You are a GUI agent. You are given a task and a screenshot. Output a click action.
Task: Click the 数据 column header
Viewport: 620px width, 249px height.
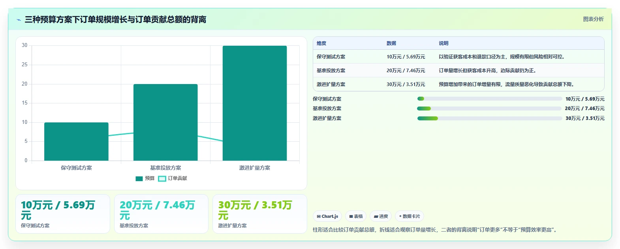coord(391,43)
